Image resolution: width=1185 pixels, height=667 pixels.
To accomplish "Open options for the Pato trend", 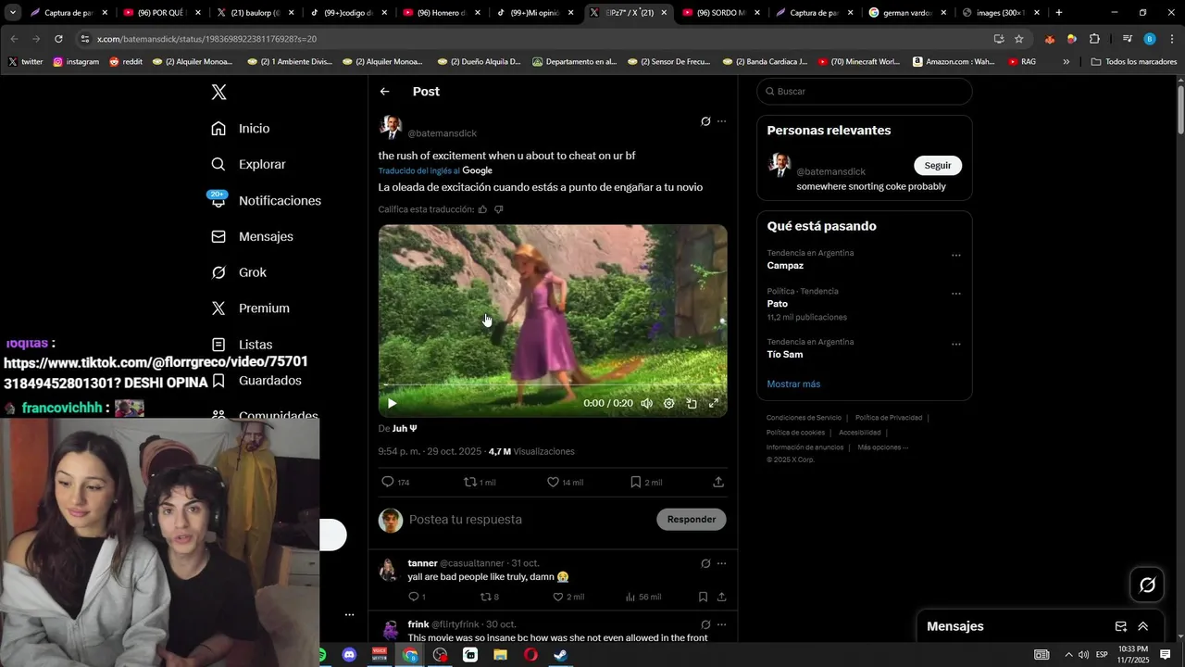I will click(x=956, y=294).
